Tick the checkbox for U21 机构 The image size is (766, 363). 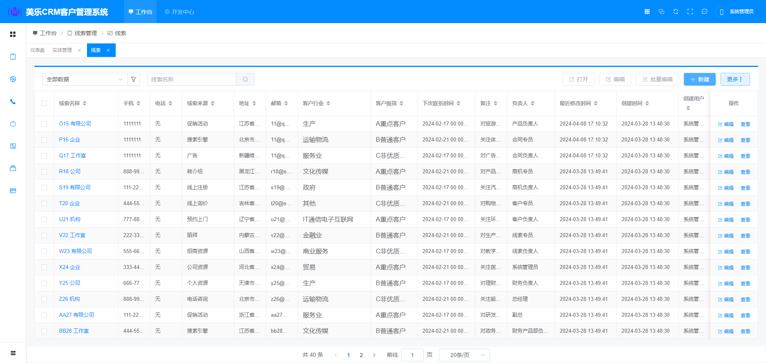pos(44,220)
